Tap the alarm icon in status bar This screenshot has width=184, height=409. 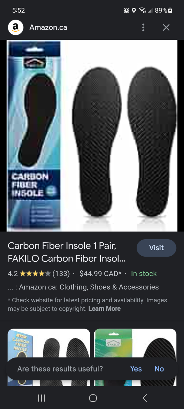126,11
